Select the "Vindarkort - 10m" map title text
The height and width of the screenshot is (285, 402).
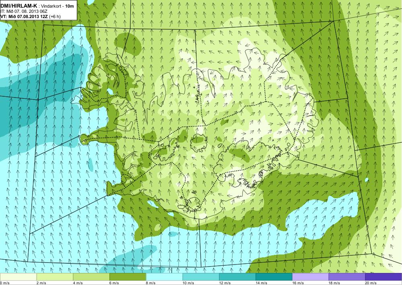coord(57,6)
